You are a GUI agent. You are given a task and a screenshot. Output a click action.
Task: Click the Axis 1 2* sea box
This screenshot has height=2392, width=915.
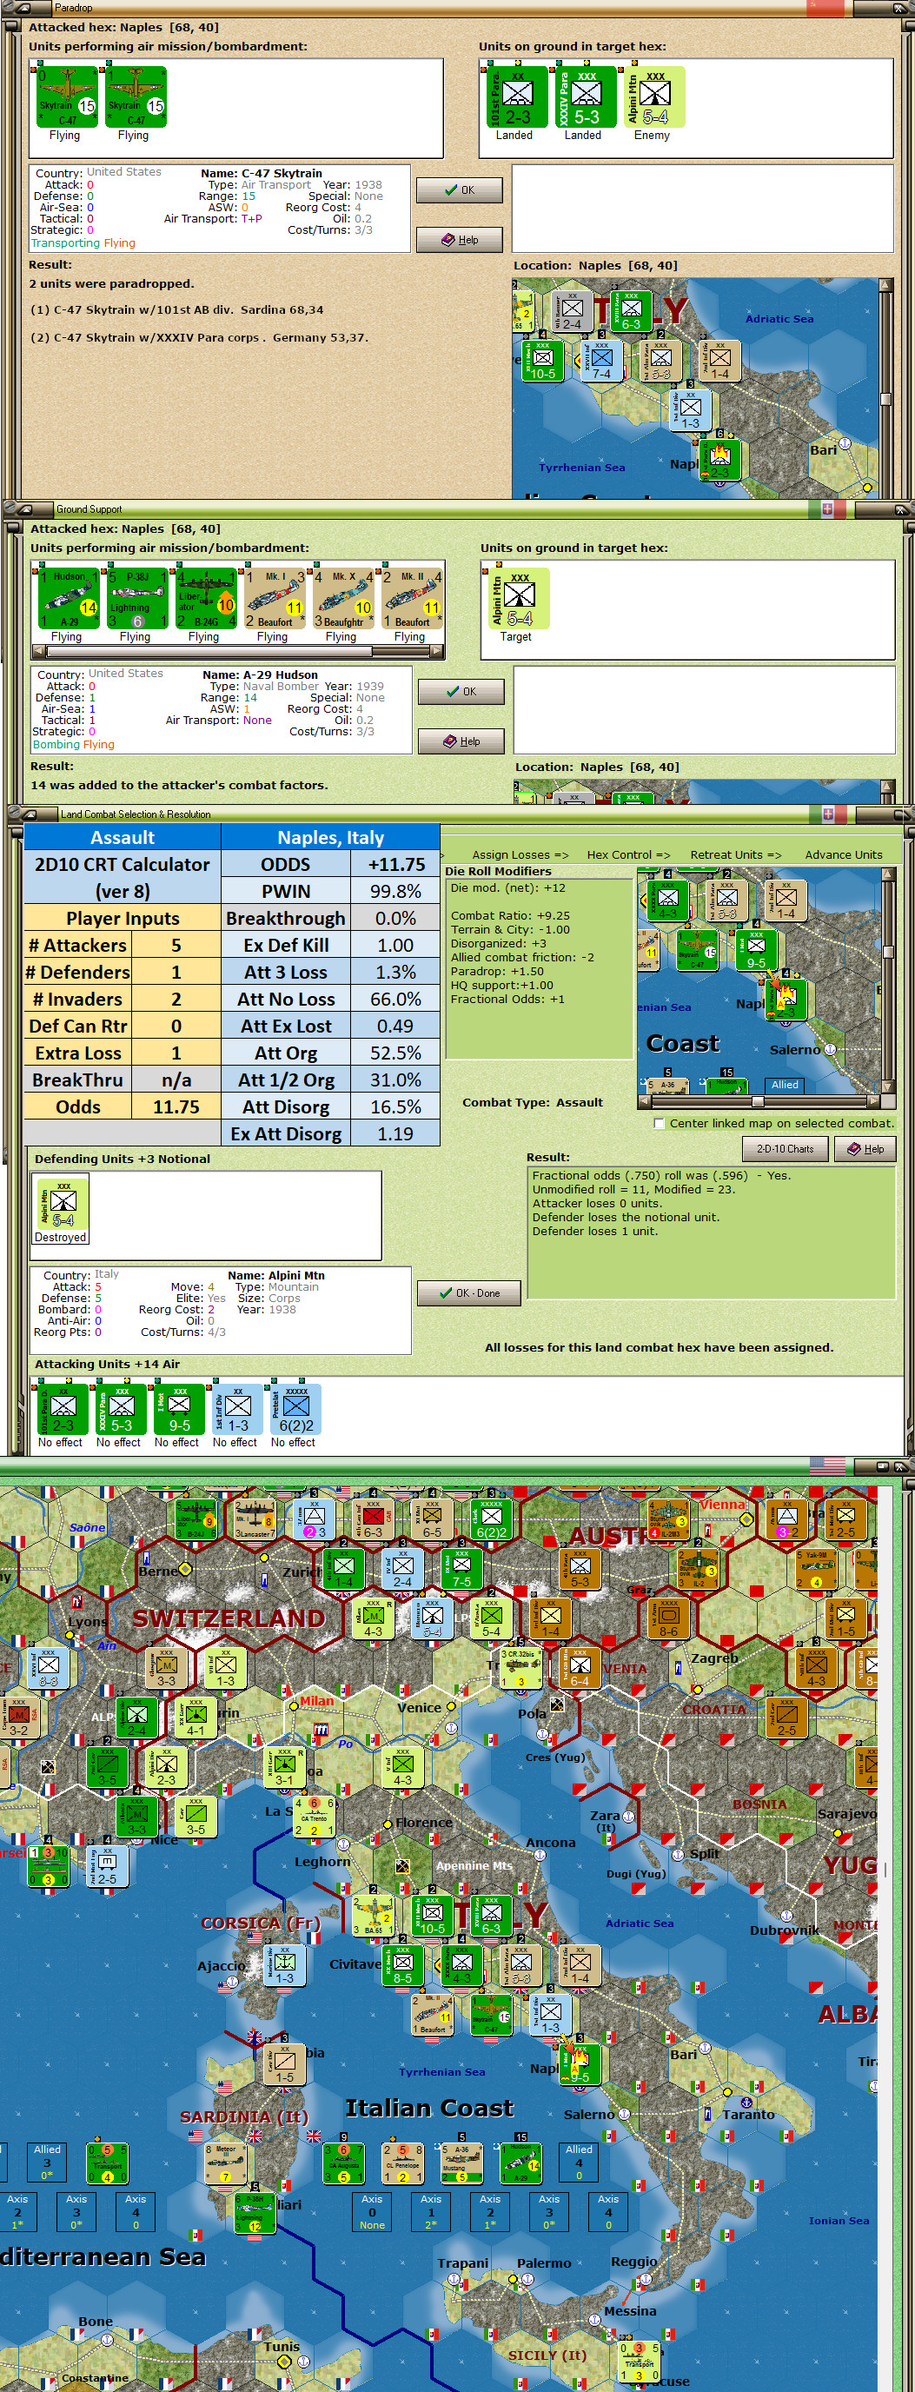432,2211
